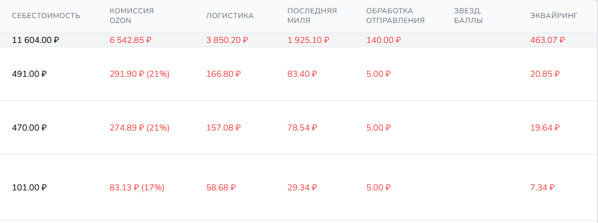This screenshot has width=598, height=223.
Task: Select the Логистика column header
Action: click(x=230, y=16)
